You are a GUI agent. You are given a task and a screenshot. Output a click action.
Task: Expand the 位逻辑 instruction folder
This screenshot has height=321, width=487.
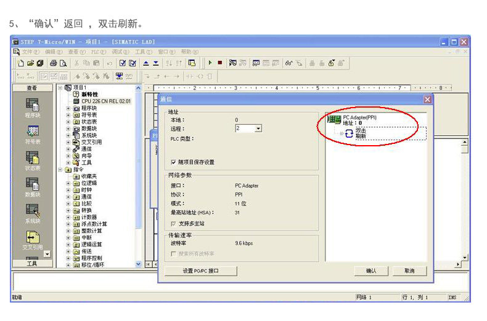click(68, 183)
